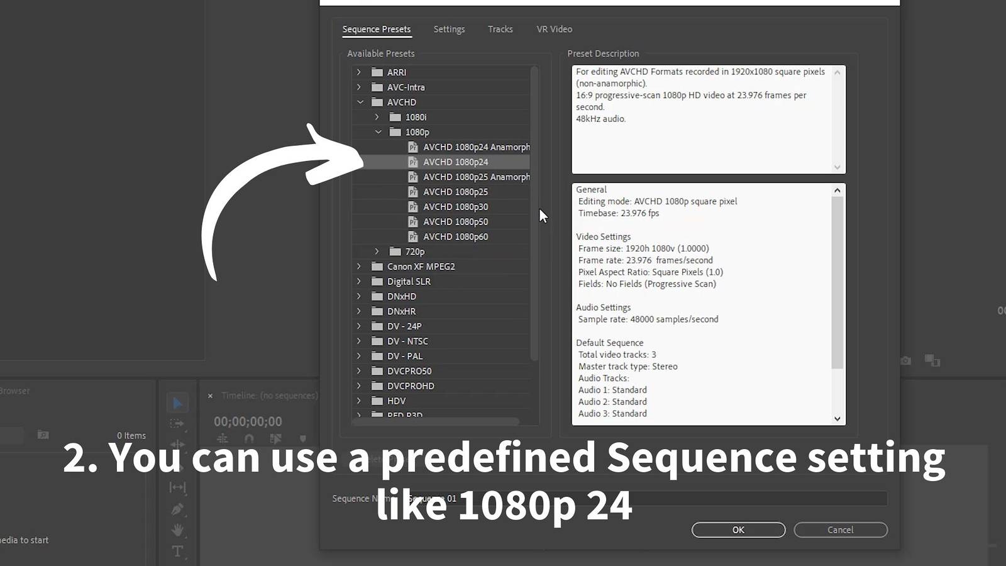Click the details scroll down arrow
The height and width of the screenshot is (566, 1006).
click(x=837, y=418)
